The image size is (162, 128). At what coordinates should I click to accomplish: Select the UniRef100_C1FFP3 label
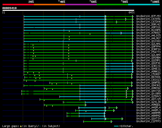(148, 121)
